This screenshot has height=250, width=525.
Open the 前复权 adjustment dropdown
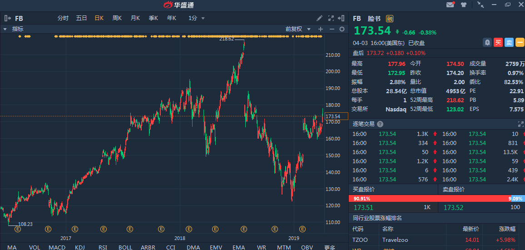coord(298,29)
